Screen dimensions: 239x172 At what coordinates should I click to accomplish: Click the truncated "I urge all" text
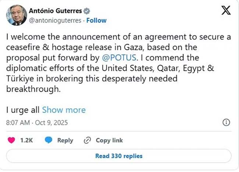(x=23, y=110)
